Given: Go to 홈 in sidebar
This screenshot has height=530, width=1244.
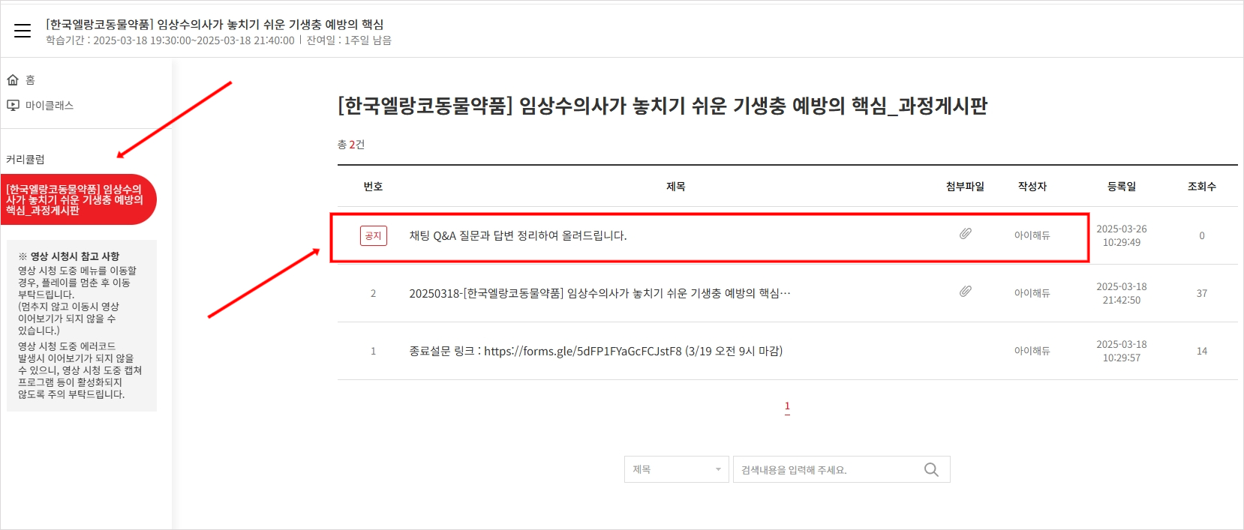Looking at the screenshot, I should point(30,79).
